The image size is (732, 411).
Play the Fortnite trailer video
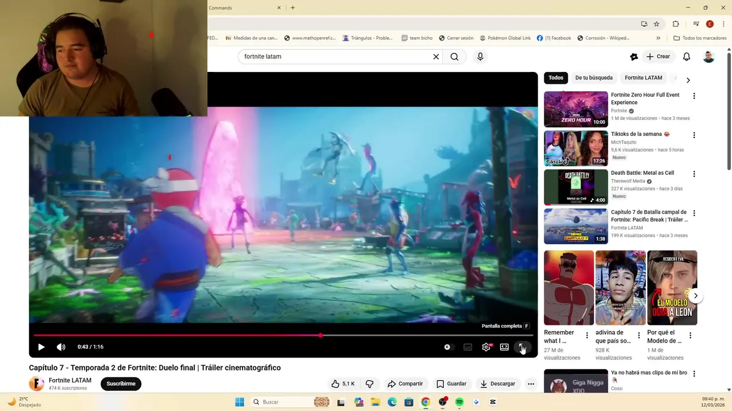pyautogui.click(x=41, y=347)
